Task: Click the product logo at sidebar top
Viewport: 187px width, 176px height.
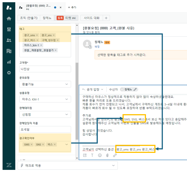Action: [x=9, y=8]
